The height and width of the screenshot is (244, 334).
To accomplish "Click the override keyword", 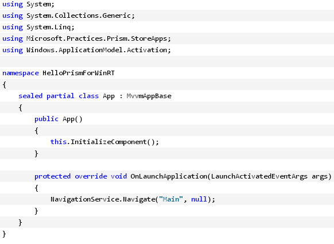I will pyautogui.click(x=91, y=176).
